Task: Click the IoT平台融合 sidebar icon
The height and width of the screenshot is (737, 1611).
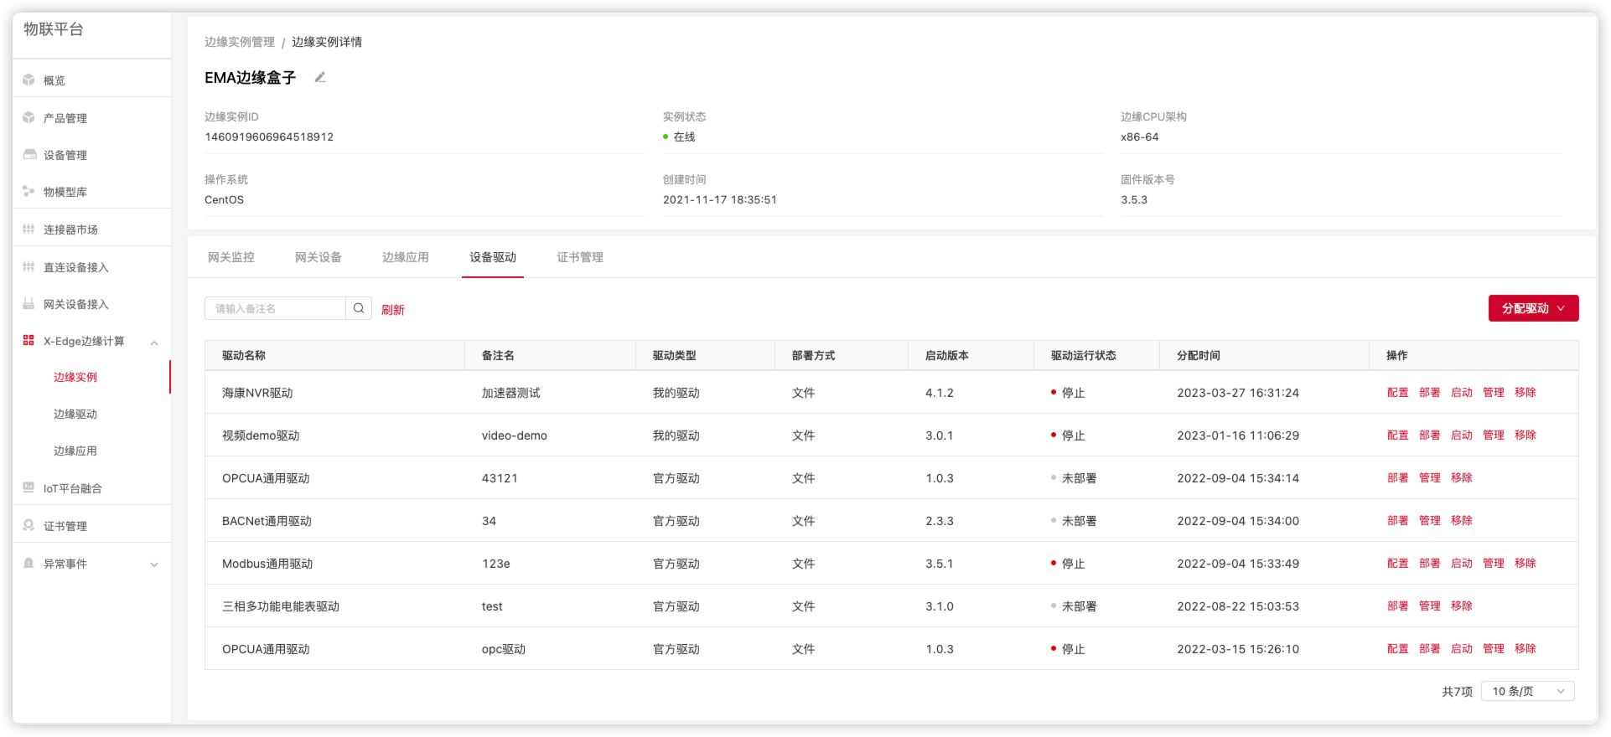Action: [29, 488]
